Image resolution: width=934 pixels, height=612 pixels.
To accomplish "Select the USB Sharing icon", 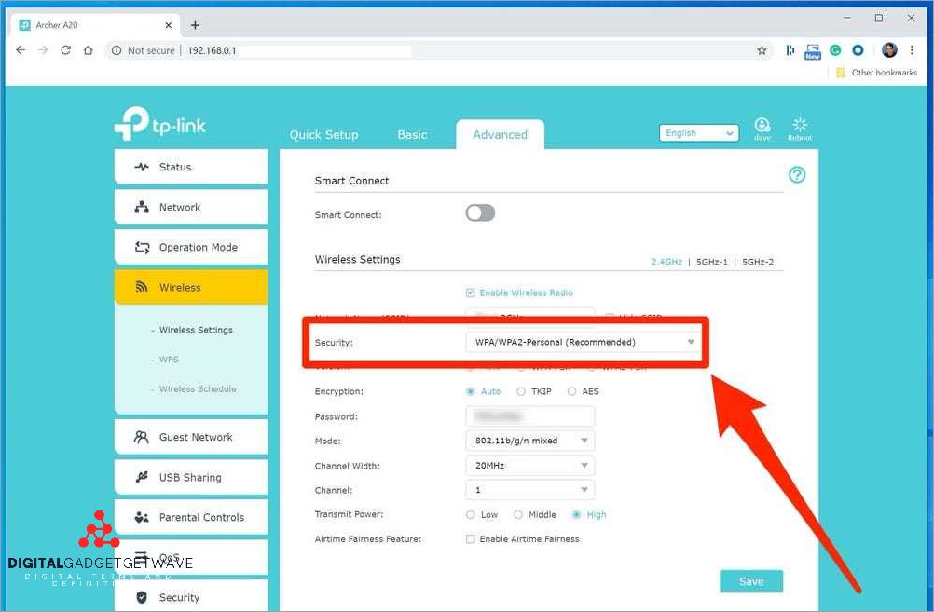I will tap(140, 477).
